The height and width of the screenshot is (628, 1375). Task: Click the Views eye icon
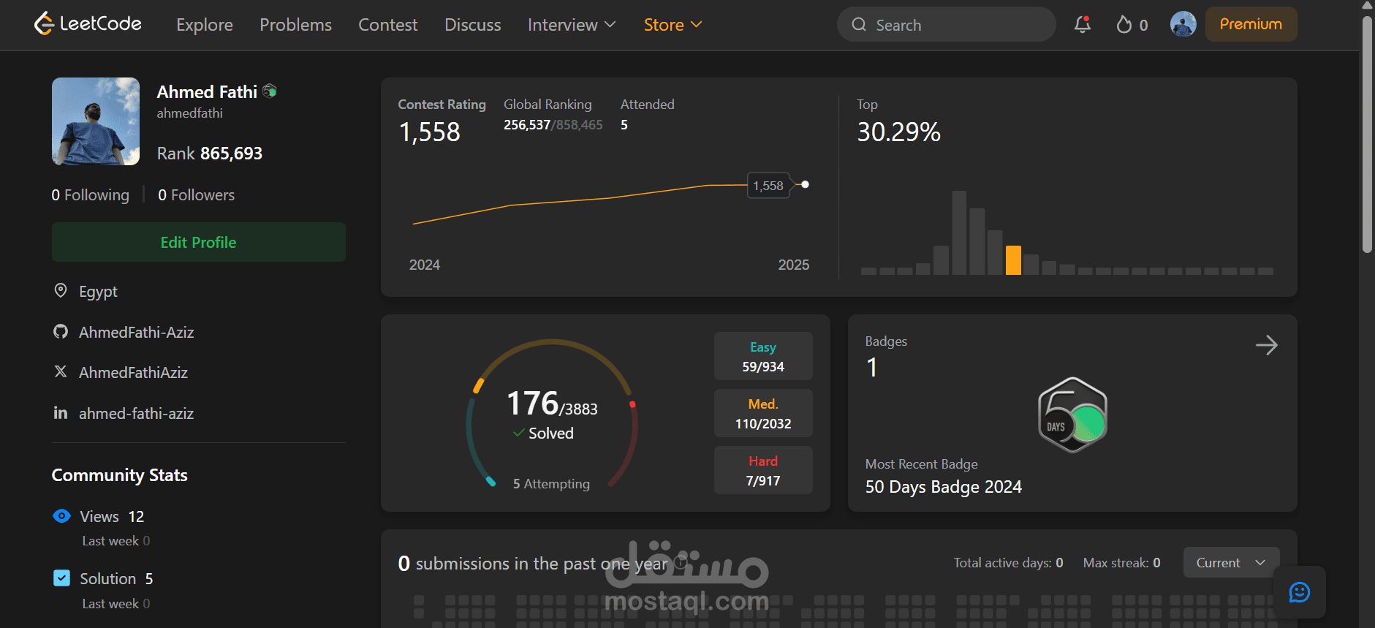pyautogui.click(x=61, y=516)
